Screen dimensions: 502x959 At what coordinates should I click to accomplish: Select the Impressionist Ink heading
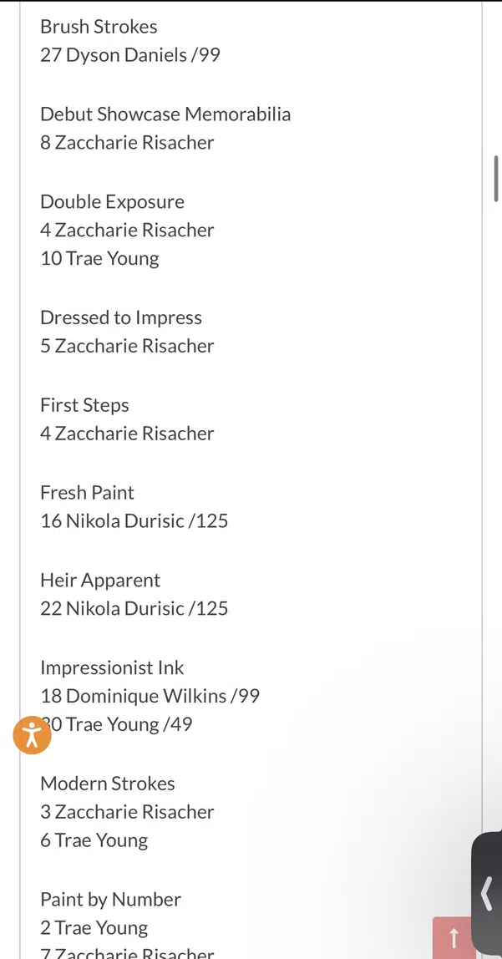[112, 668]
